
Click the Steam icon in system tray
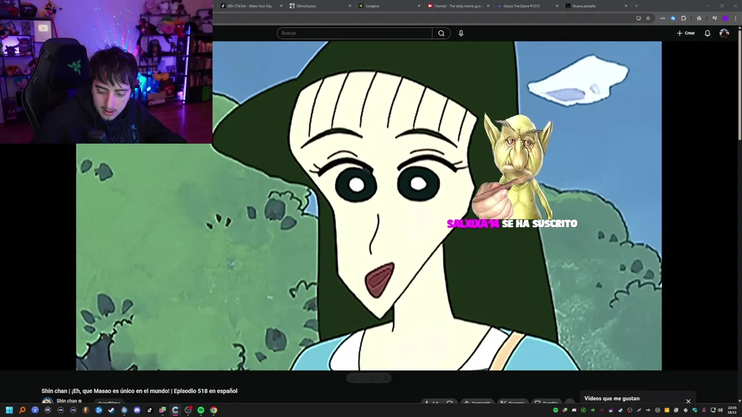point(620,410)
